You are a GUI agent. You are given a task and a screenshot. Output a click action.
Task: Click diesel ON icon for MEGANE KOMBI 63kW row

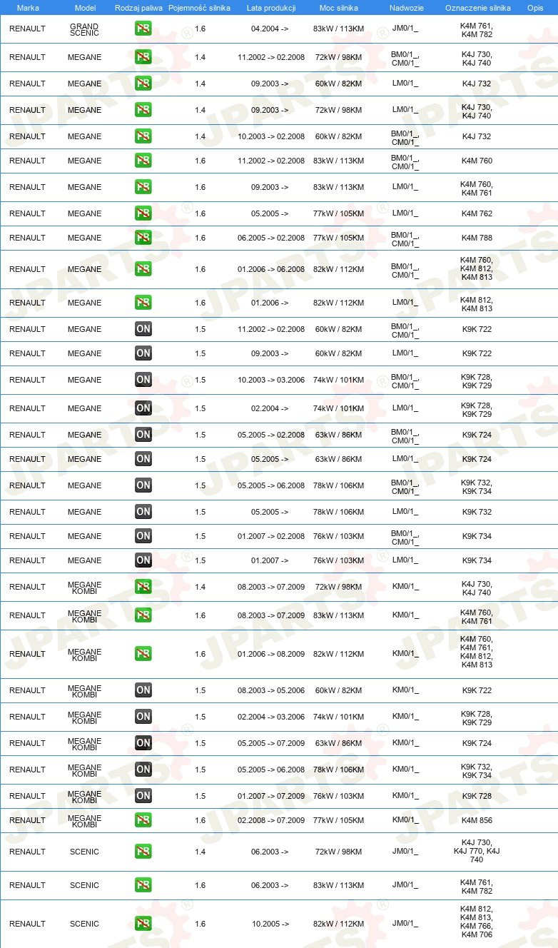point(143,743)
